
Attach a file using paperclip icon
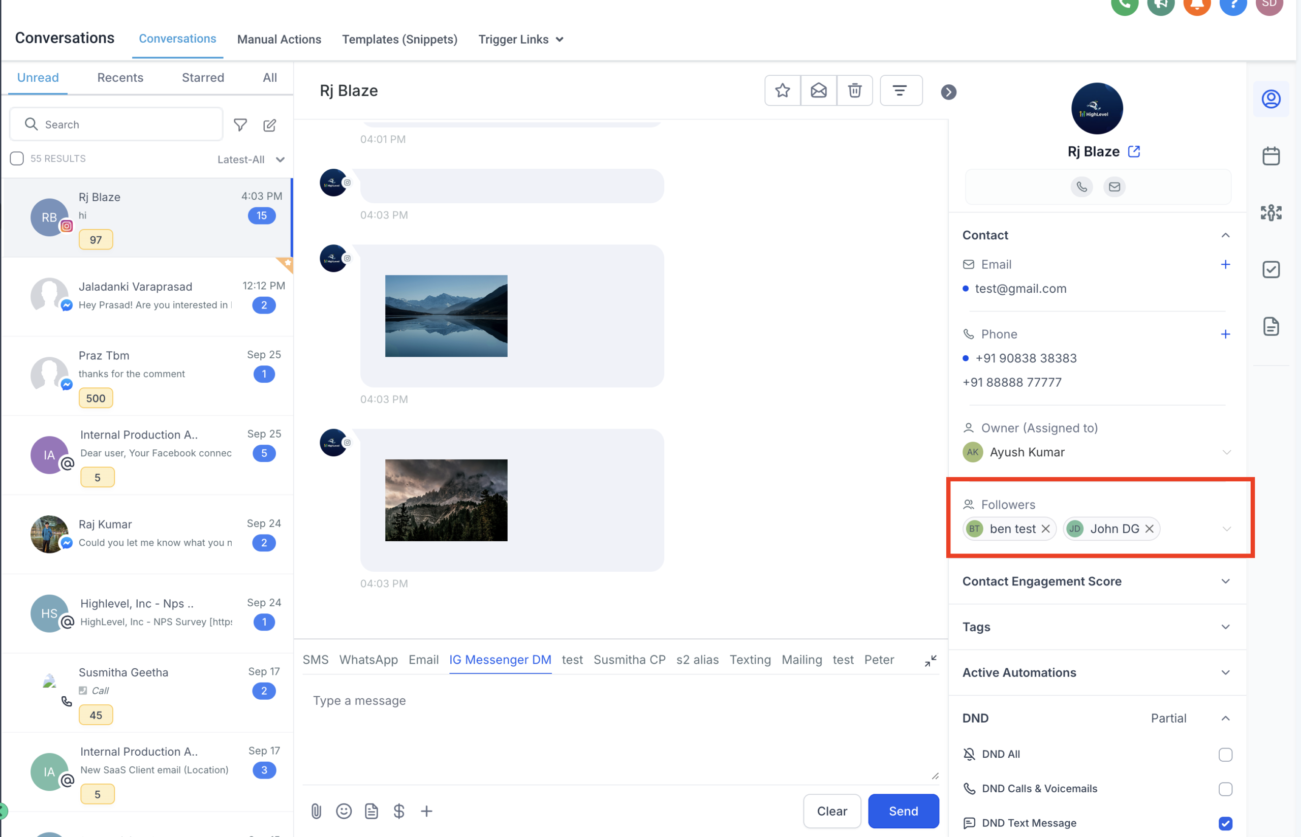(x=316, y=811)
